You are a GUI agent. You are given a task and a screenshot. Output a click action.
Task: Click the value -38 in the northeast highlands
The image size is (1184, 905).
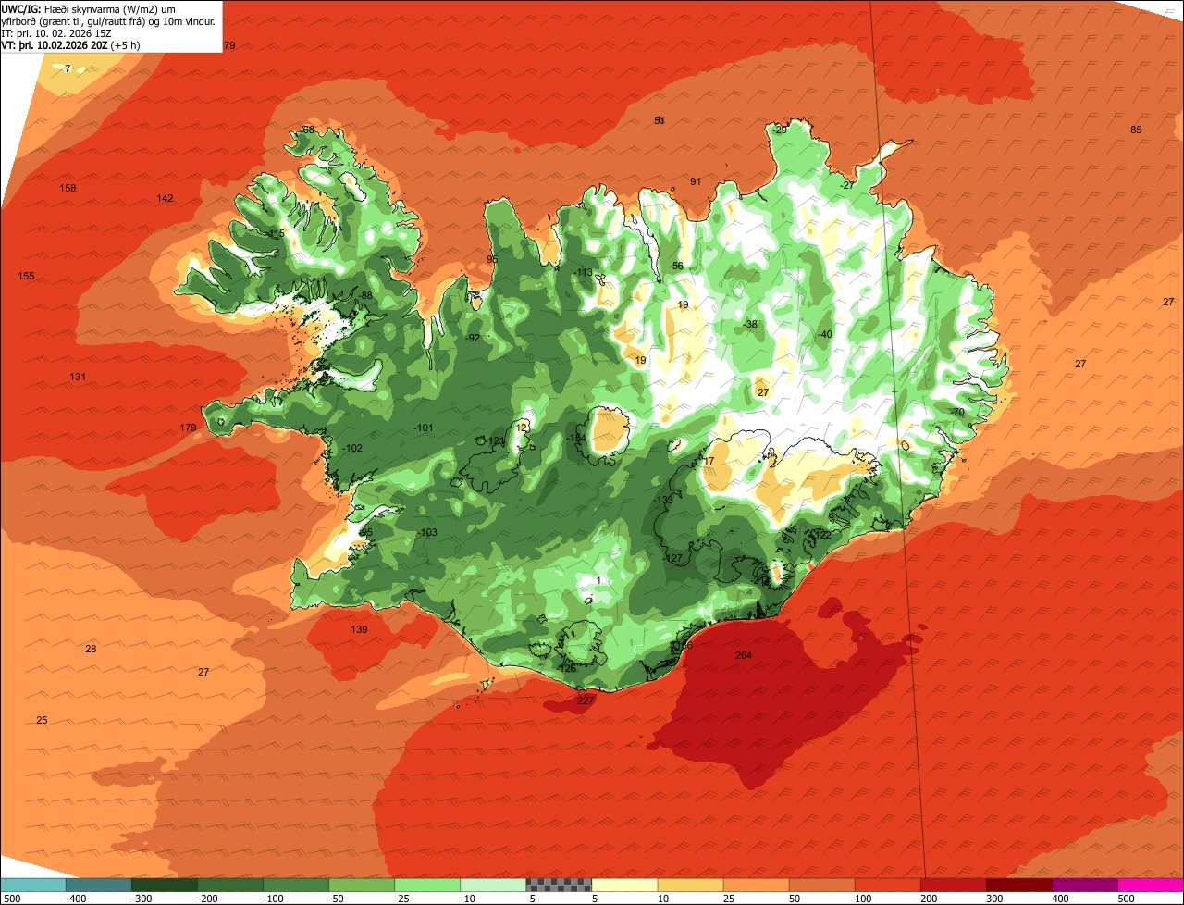tap(749, 324)
